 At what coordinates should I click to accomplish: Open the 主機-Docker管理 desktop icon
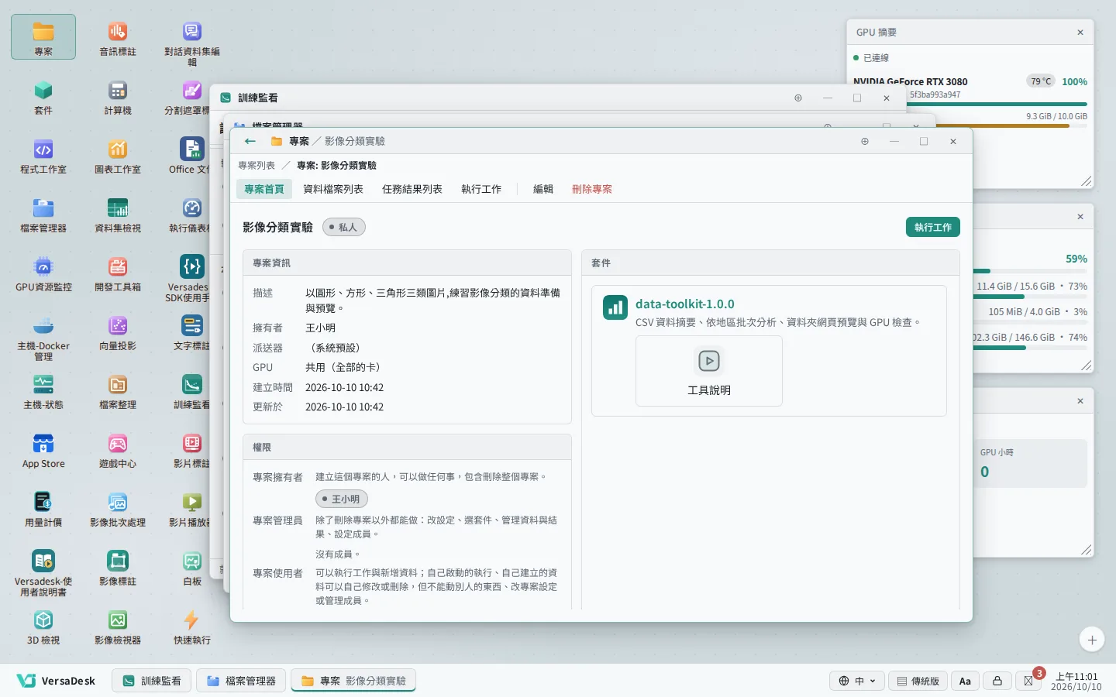coord(43,337)
